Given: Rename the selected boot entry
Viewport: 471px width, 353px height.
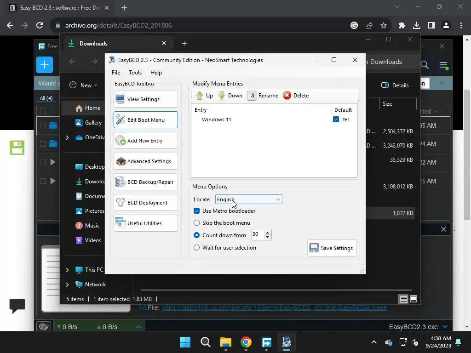Looking at the screenshot, I should coord(263,96).
